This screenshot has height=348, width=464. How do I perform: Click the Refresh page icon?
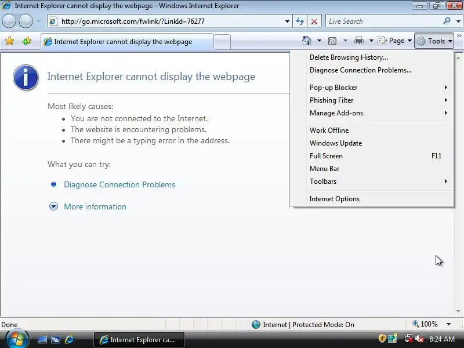[300, 21]
